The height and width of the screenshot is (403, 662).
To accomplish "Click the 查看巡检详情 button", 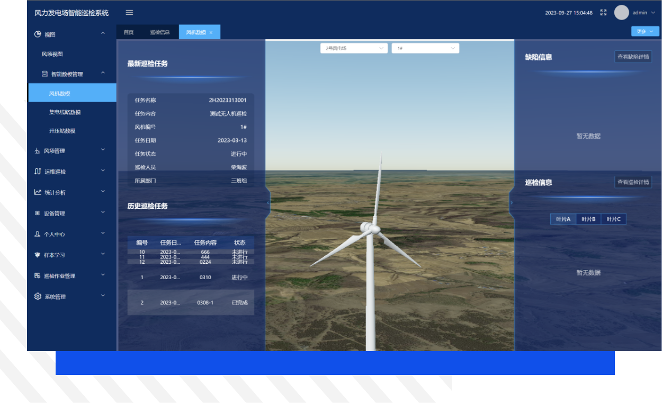I will pyautogui.click(x=633, y=182).
